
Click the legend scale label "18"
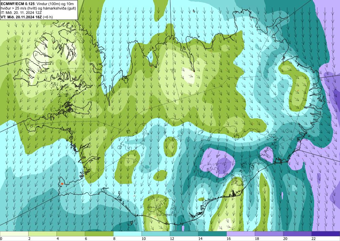257,239
